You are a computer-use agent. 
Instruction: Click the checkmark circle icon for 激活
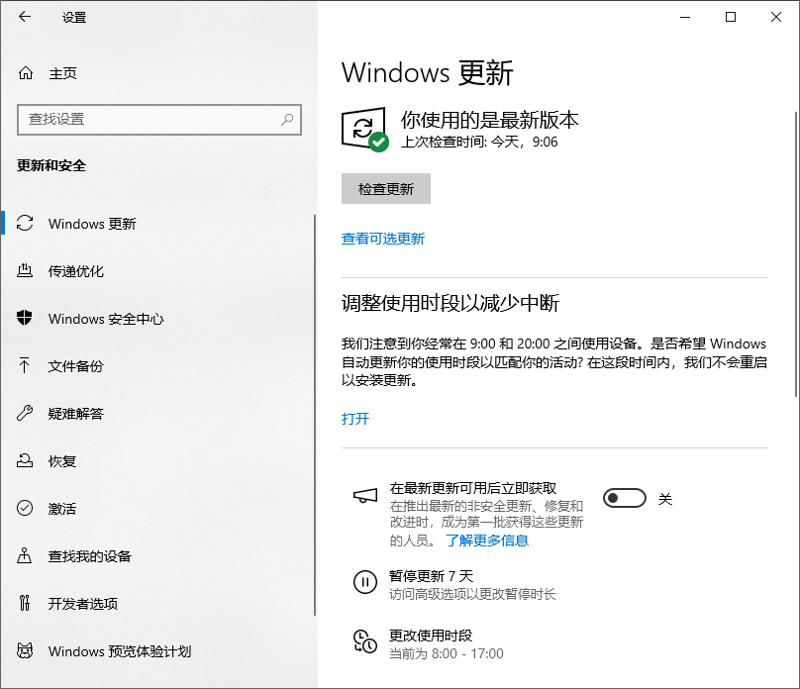[x=25, y=508]
